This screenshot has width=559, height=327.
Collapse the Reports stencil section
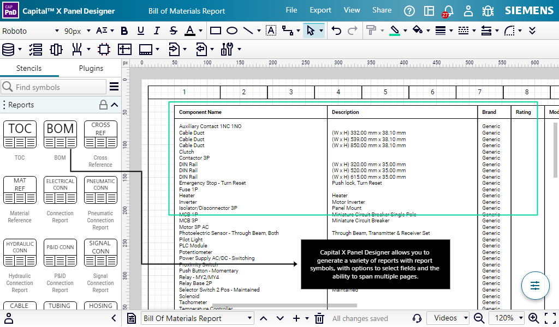click(115, 105)
